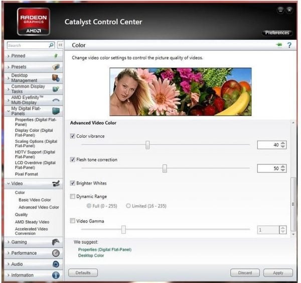Select the Full (0 - 255) radio button
The height and width of the screenshot is (283, 301).
click(x=89, y=206)
